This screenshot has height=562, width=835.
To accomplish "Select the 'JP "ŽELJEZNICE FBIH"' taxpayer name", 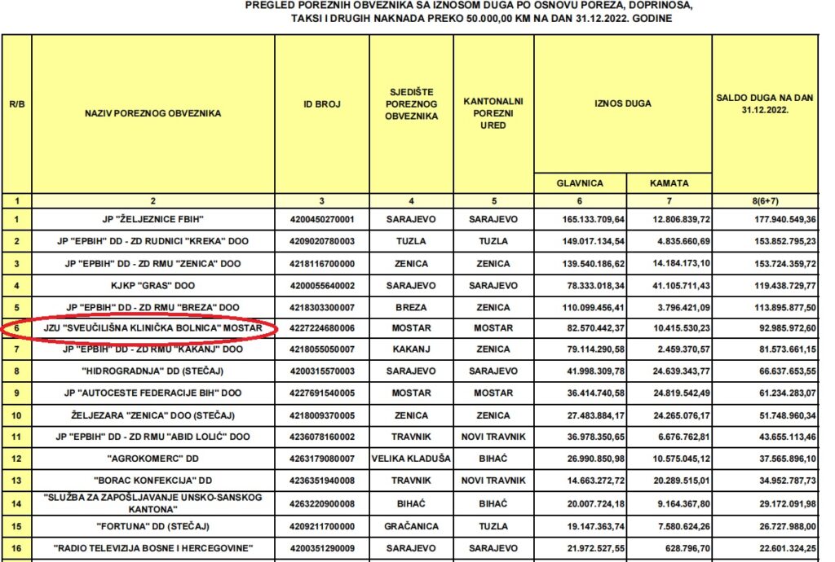I will point(152,219).
